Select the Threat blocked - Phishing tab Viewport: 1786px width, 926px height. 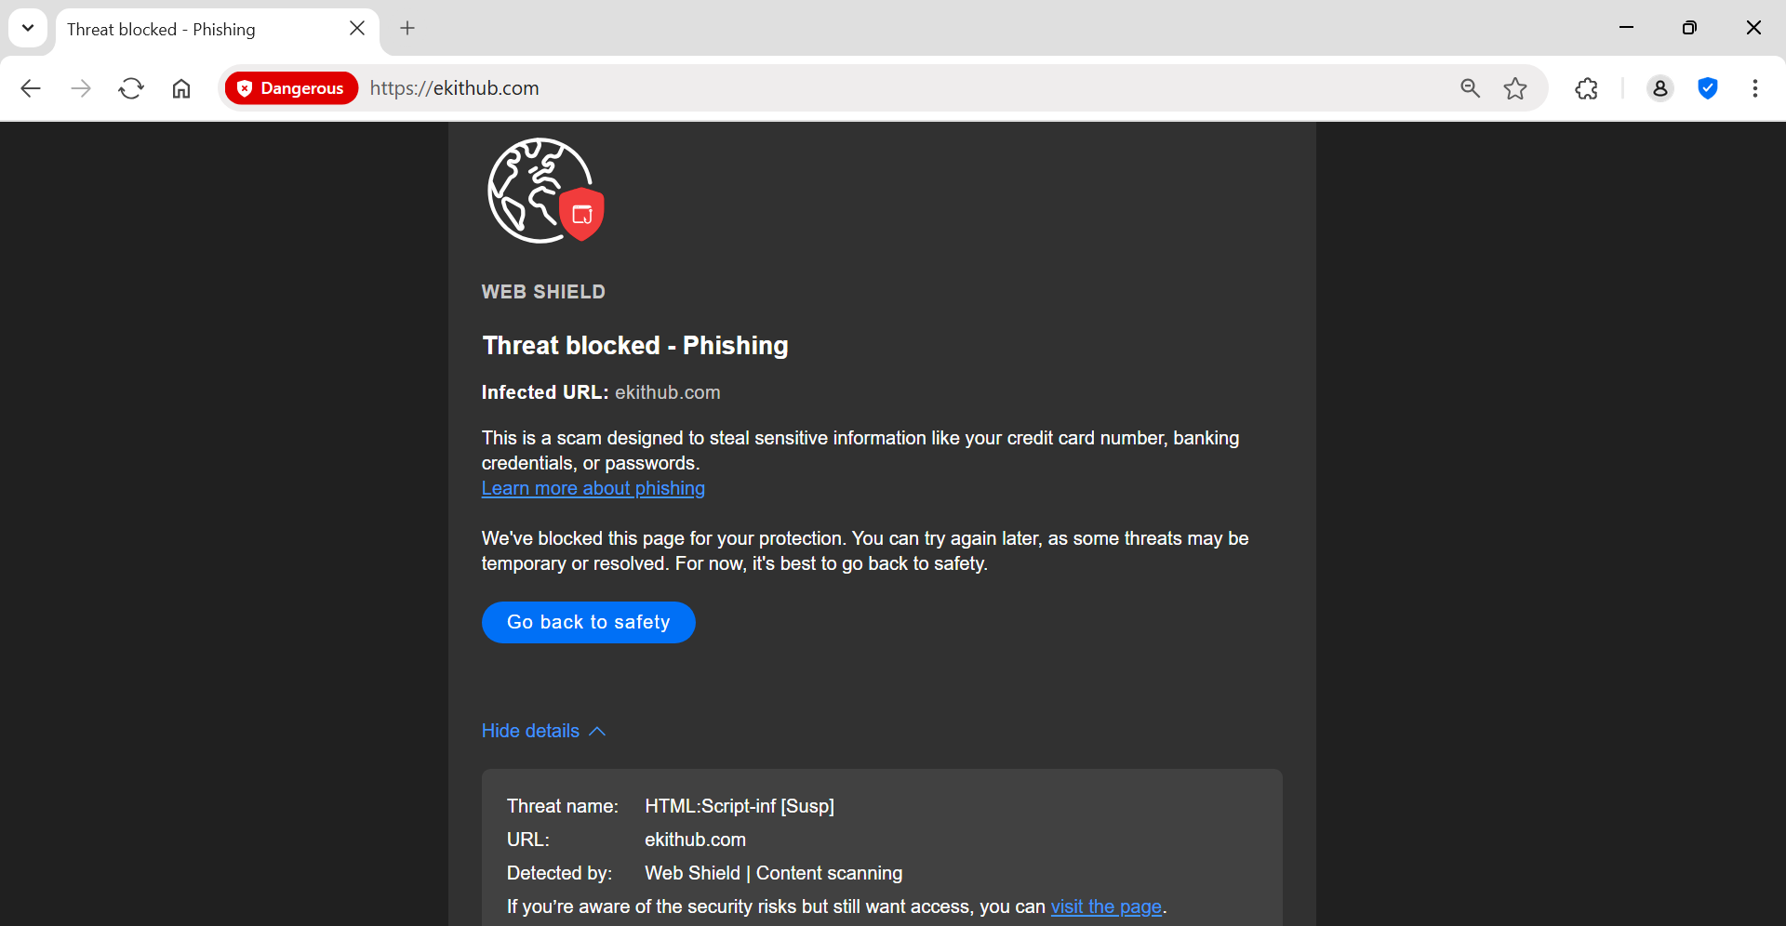[186, 29]
